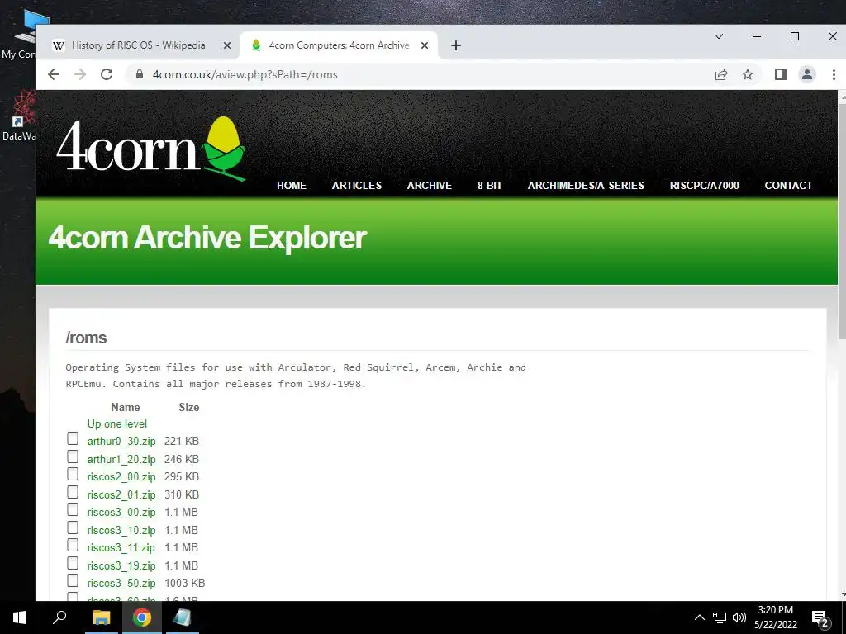This screenshot has width=846, height=634.
Task: Open 8-BIT in the site navigation
Action: (489, 186)
